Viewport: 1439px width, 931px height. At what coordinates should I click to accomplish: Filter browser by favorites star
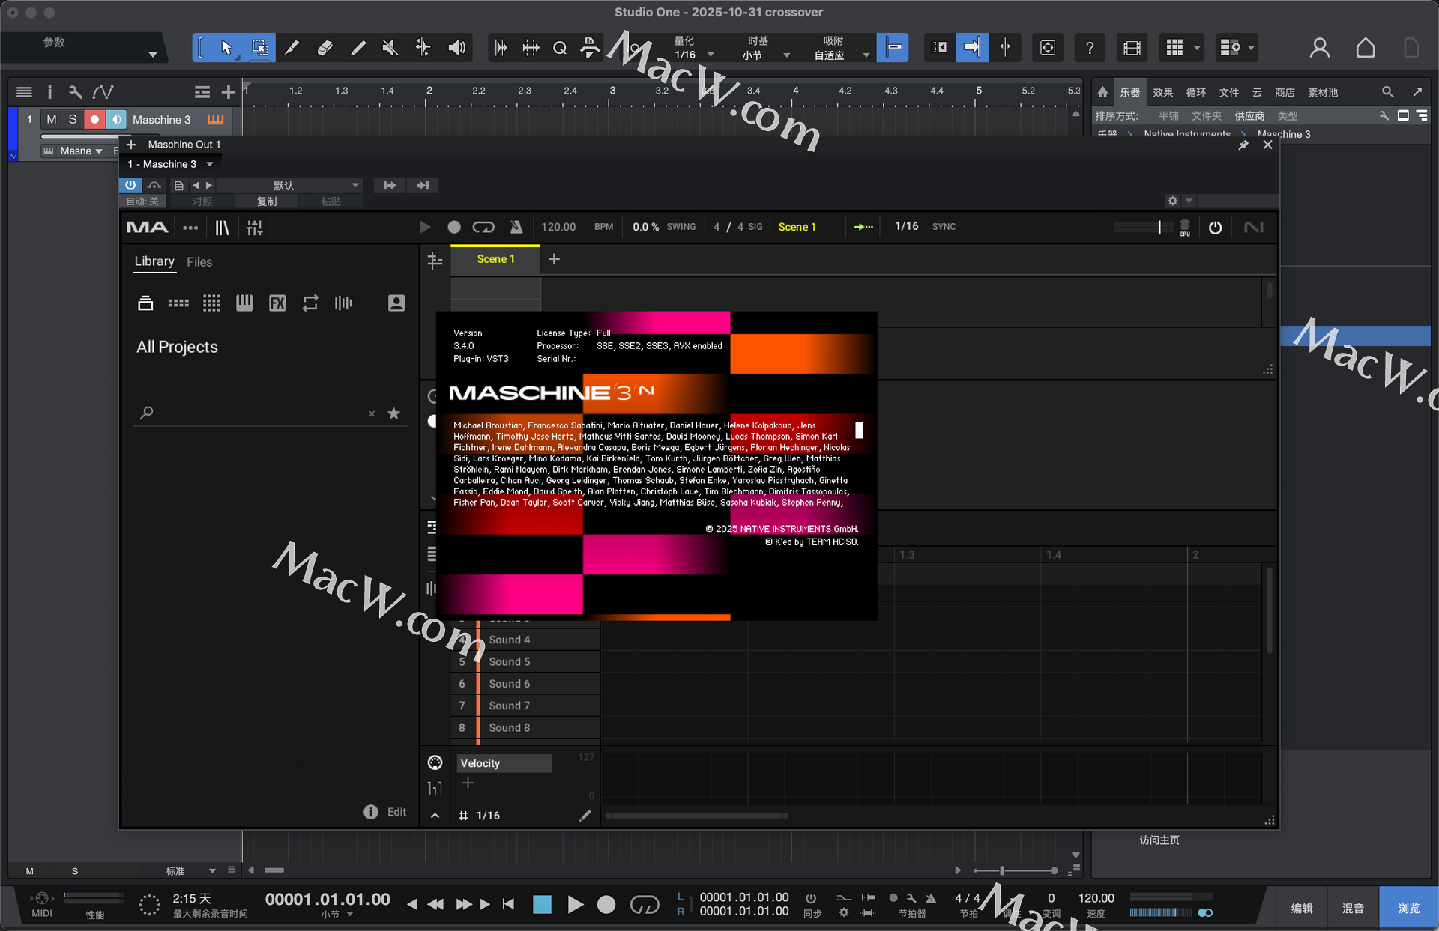point(393,413)
